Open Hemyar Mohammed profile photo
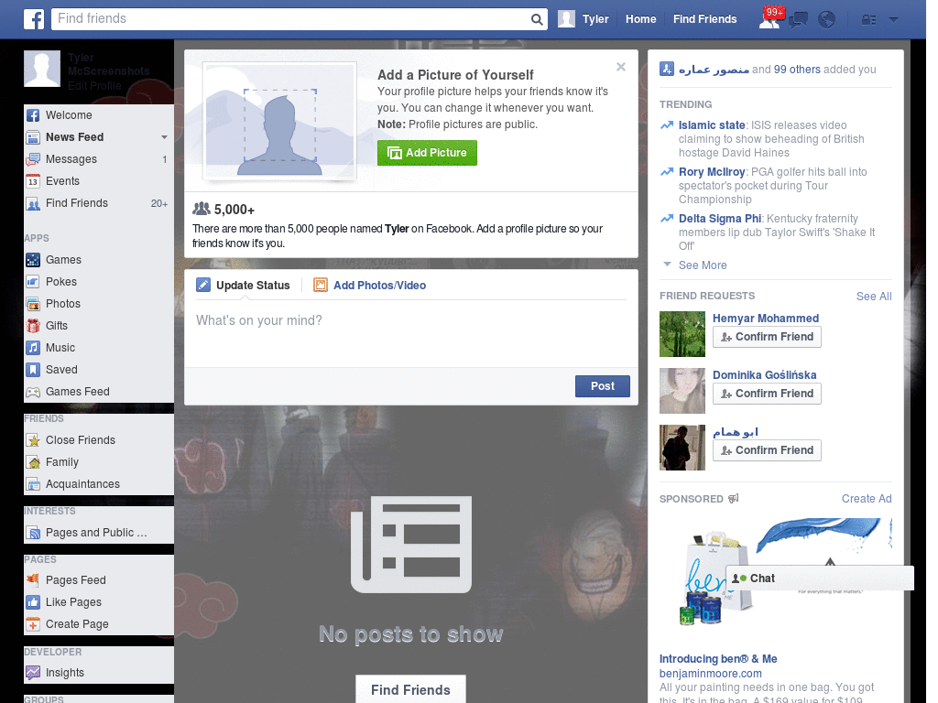This screenshot has width=938, height=703. click(682, 334)
